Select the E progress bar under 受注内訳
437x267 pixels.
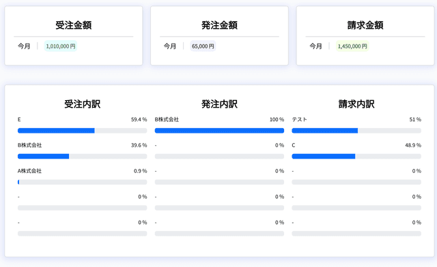tap(82, 131)
